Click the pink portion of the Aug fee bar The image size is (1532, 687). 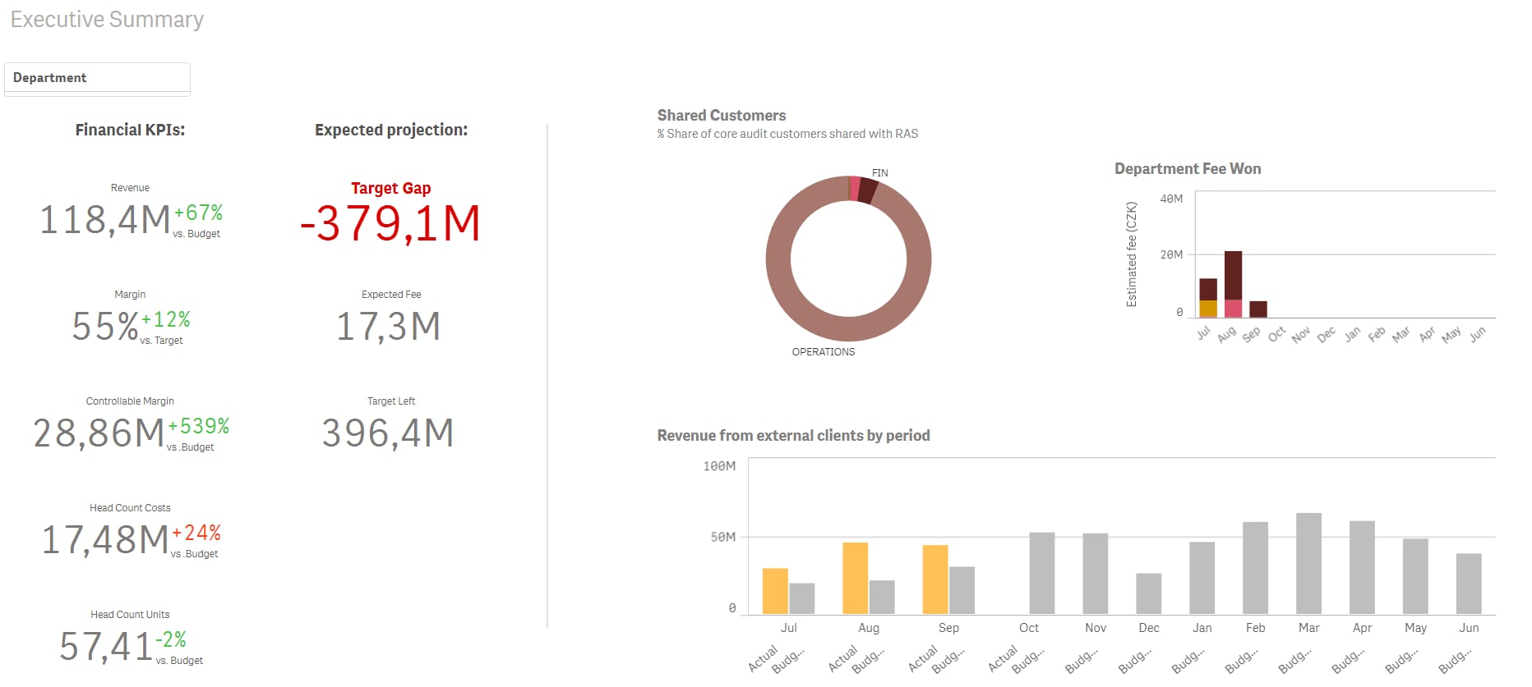pyautogui.click(x=1233, y=309)
